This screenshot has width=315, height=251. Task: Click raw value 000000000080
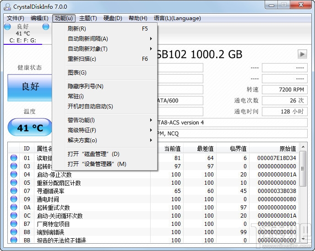277,199
